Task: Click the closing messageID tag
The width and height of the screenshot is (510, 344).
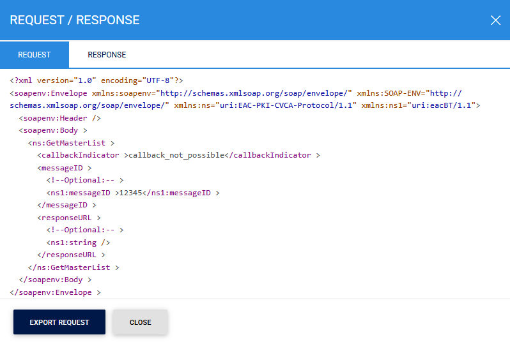Action: tap(66, 205)
